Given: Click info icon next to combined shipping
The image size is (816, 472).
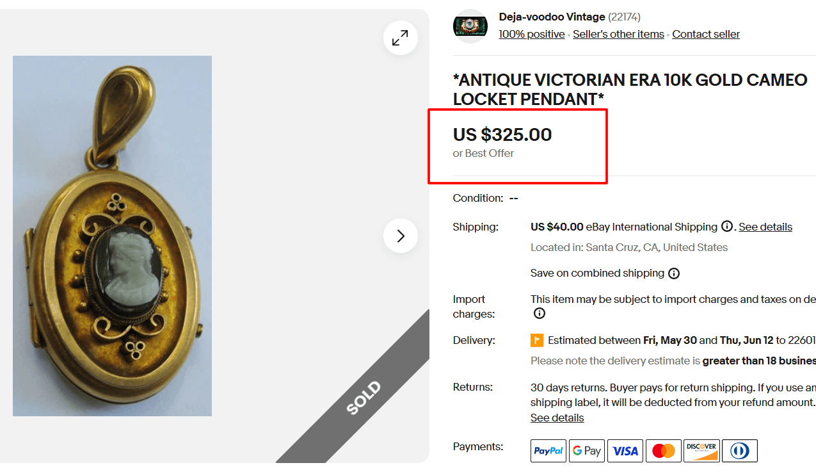Looking at the screenshot, I should [674, 273].
